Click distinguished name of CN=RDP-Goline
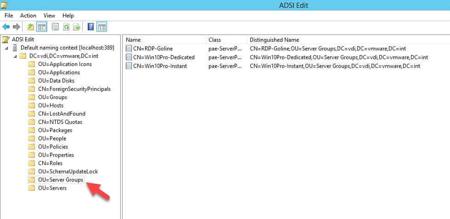The height and width of the screenshot is (219, 450). click(328, 49)
